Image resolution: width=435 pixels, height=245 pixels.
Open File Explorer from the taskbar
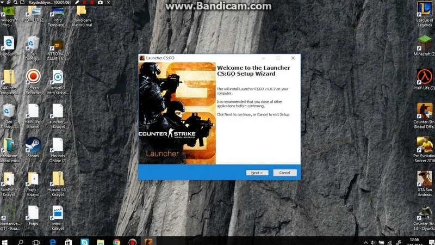pyautogui.click(x=101, y=242)
